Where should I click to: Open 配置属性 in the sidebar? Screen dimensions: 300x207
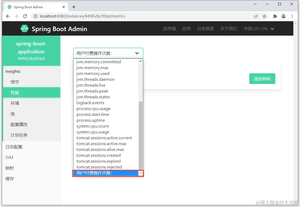pos(32,125)
